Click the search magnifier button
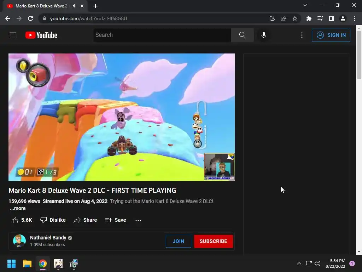362x272 pixels. click(242, 35)
